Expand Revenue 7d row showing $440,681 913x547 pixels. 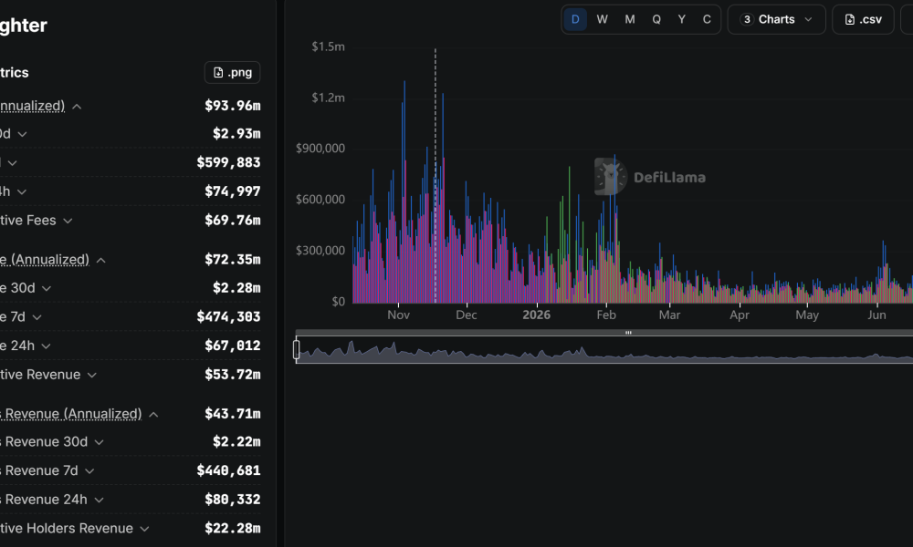click(89, 471)
